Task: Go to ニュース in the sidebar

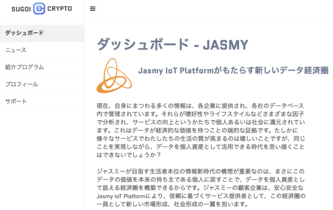Action: coord(42,50)
